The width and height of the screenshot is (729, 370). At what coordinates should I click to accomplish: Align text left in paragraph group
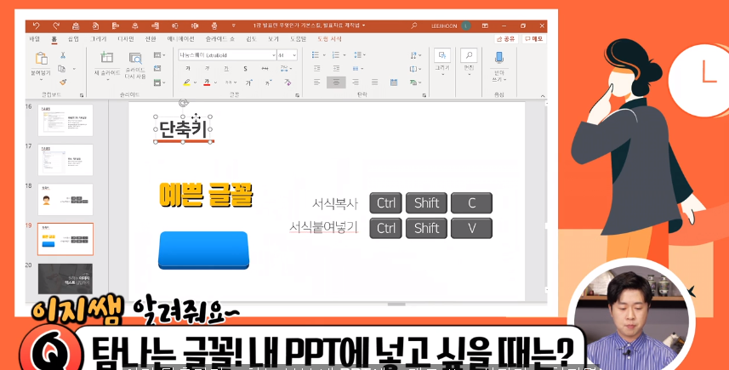click(316, 83)
